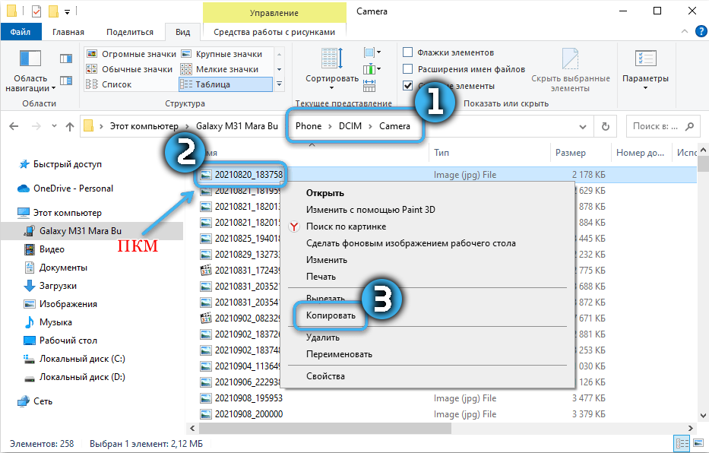Select Крупные значки layout option

[x=228, y=54]
